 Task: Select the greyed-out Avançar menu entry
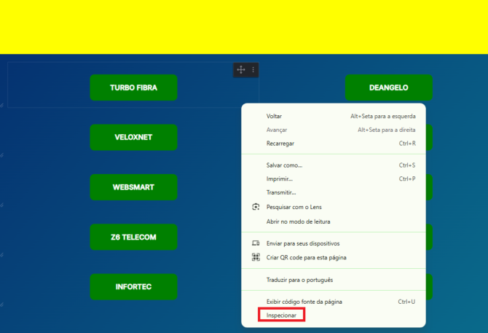pos(334,130)
